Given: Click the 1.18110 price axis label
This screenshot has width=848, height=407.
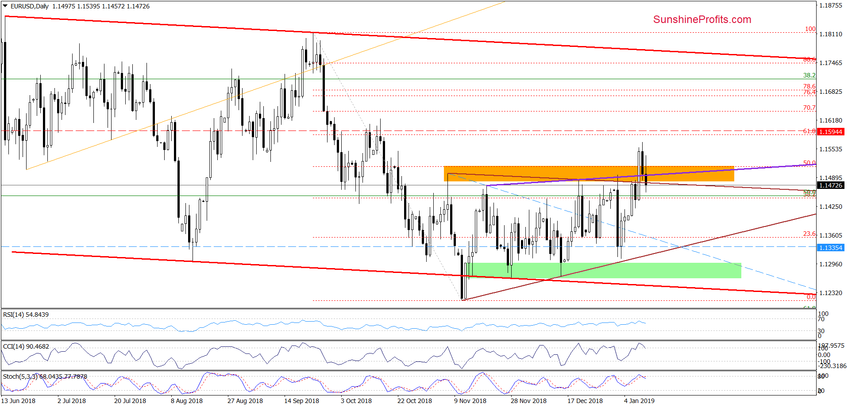Looking at the screenshot, I should tap(831, 34).
